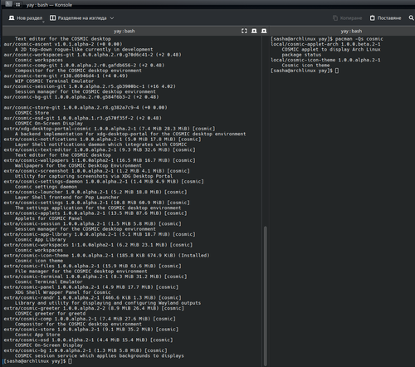Click the 'aur/cosmic-store-git' package line
Viewport: 415px width, 367px height.
(85, 107)
